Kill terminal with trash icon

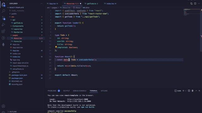tap(193, 91)
